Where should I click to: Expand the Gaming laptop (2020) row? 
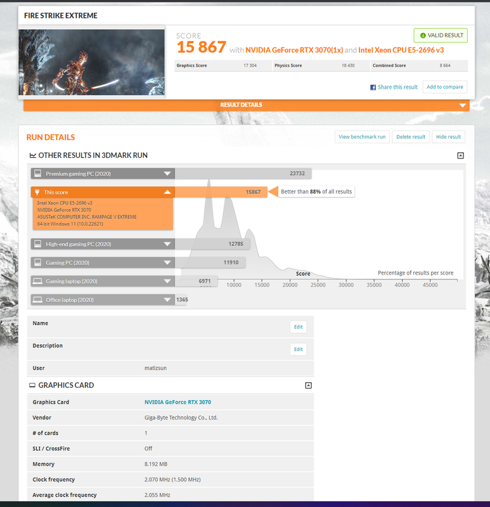167,281
